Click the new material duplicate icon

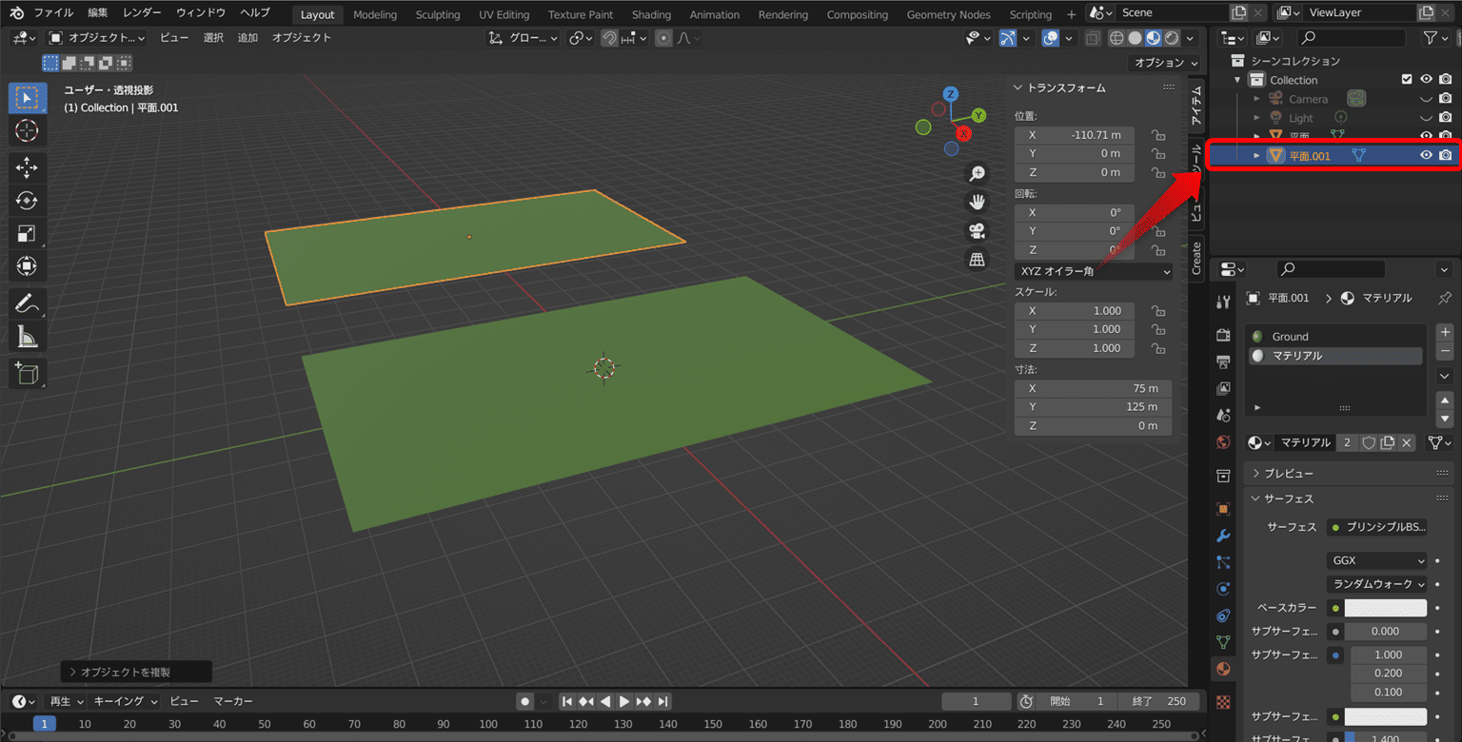(x=1388, y=442)
